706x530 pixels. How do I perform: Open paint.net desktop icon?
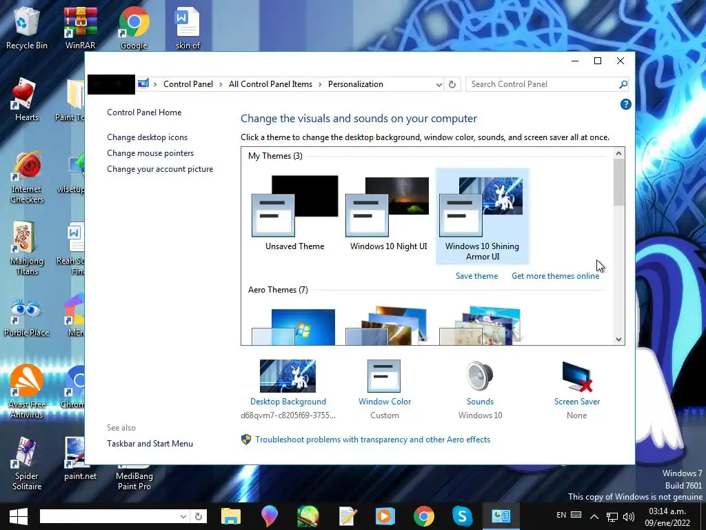[x=80, y=459]
